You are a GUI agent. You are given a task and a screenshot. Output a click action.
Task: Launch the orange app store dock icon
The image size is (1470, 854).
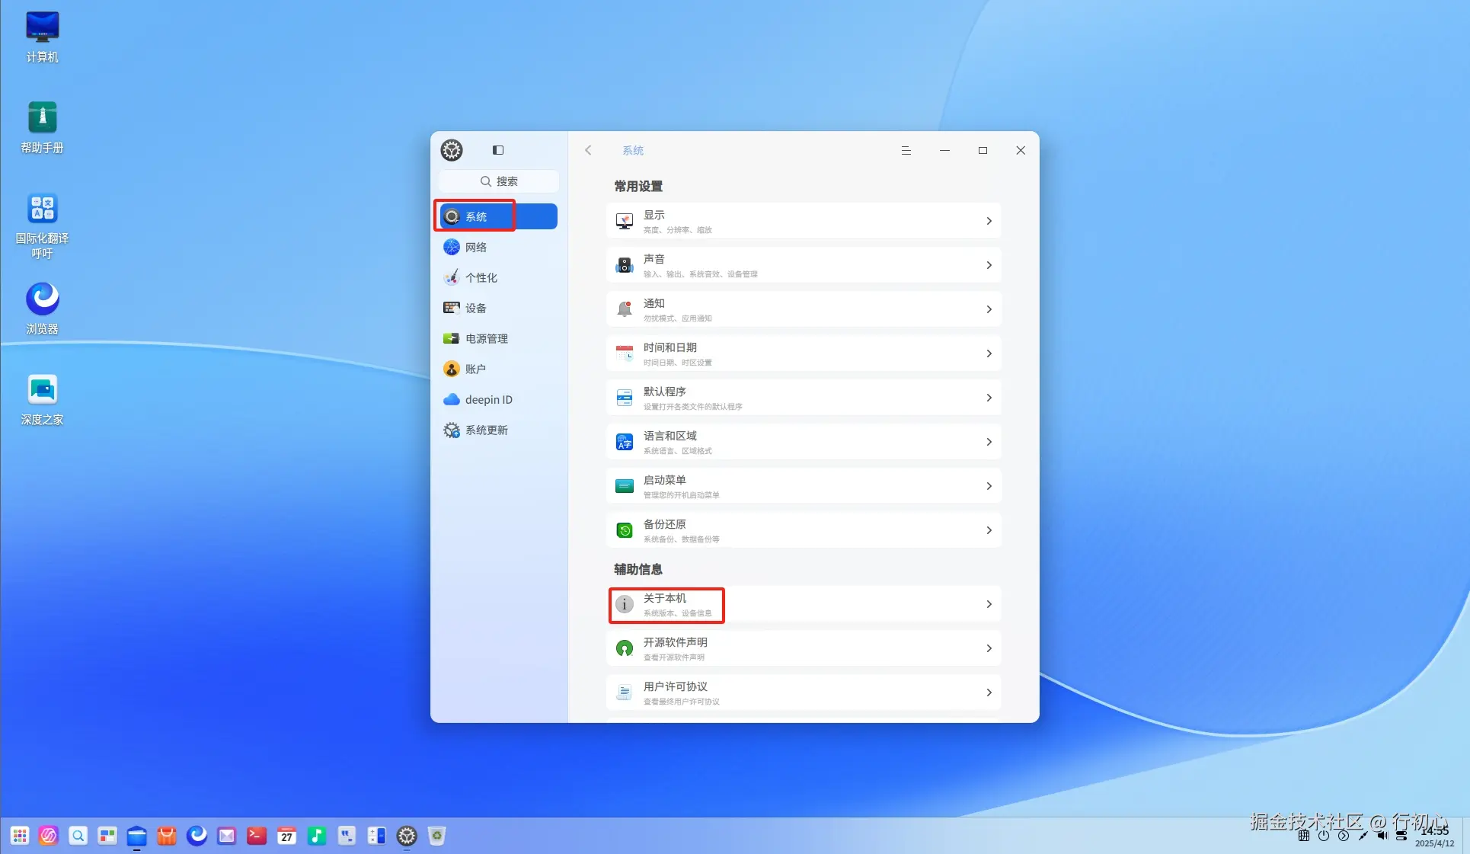tap(167, 836)
